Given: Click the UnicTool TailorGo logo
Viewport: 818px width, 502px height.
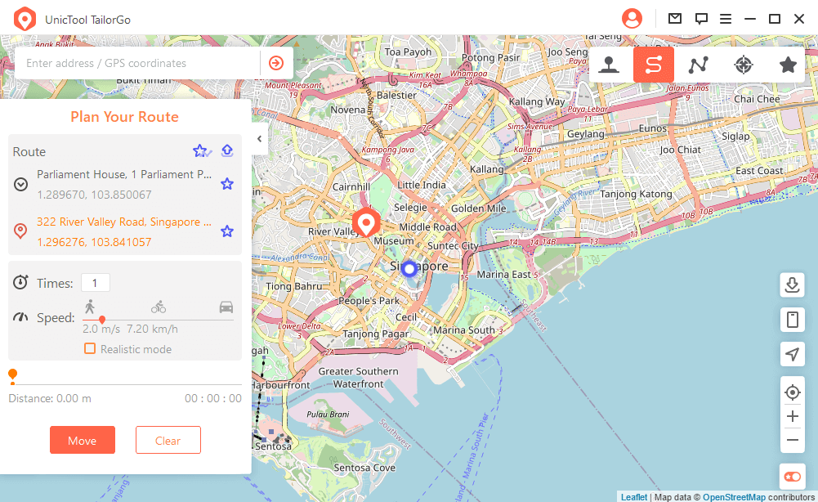Looking at the screenshot, I should [x=25, y=20].
